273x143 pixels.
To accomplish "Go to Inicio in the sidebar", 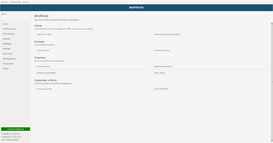I will 5,24.
